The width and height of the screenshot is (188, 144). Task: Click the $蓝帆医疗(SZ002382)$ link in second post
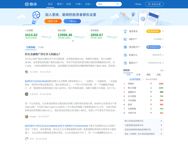pyautogui.click(x=36, y=81)
